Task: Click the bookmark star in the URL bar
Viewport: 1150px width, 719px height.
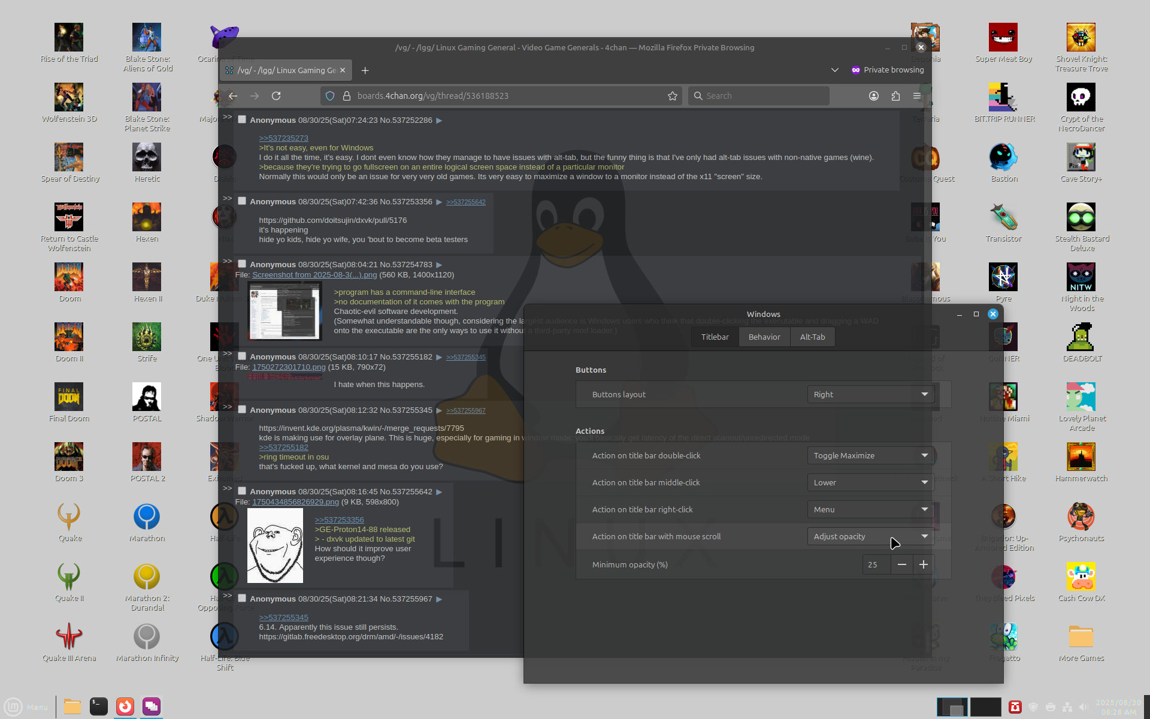Action: [673, 96]
